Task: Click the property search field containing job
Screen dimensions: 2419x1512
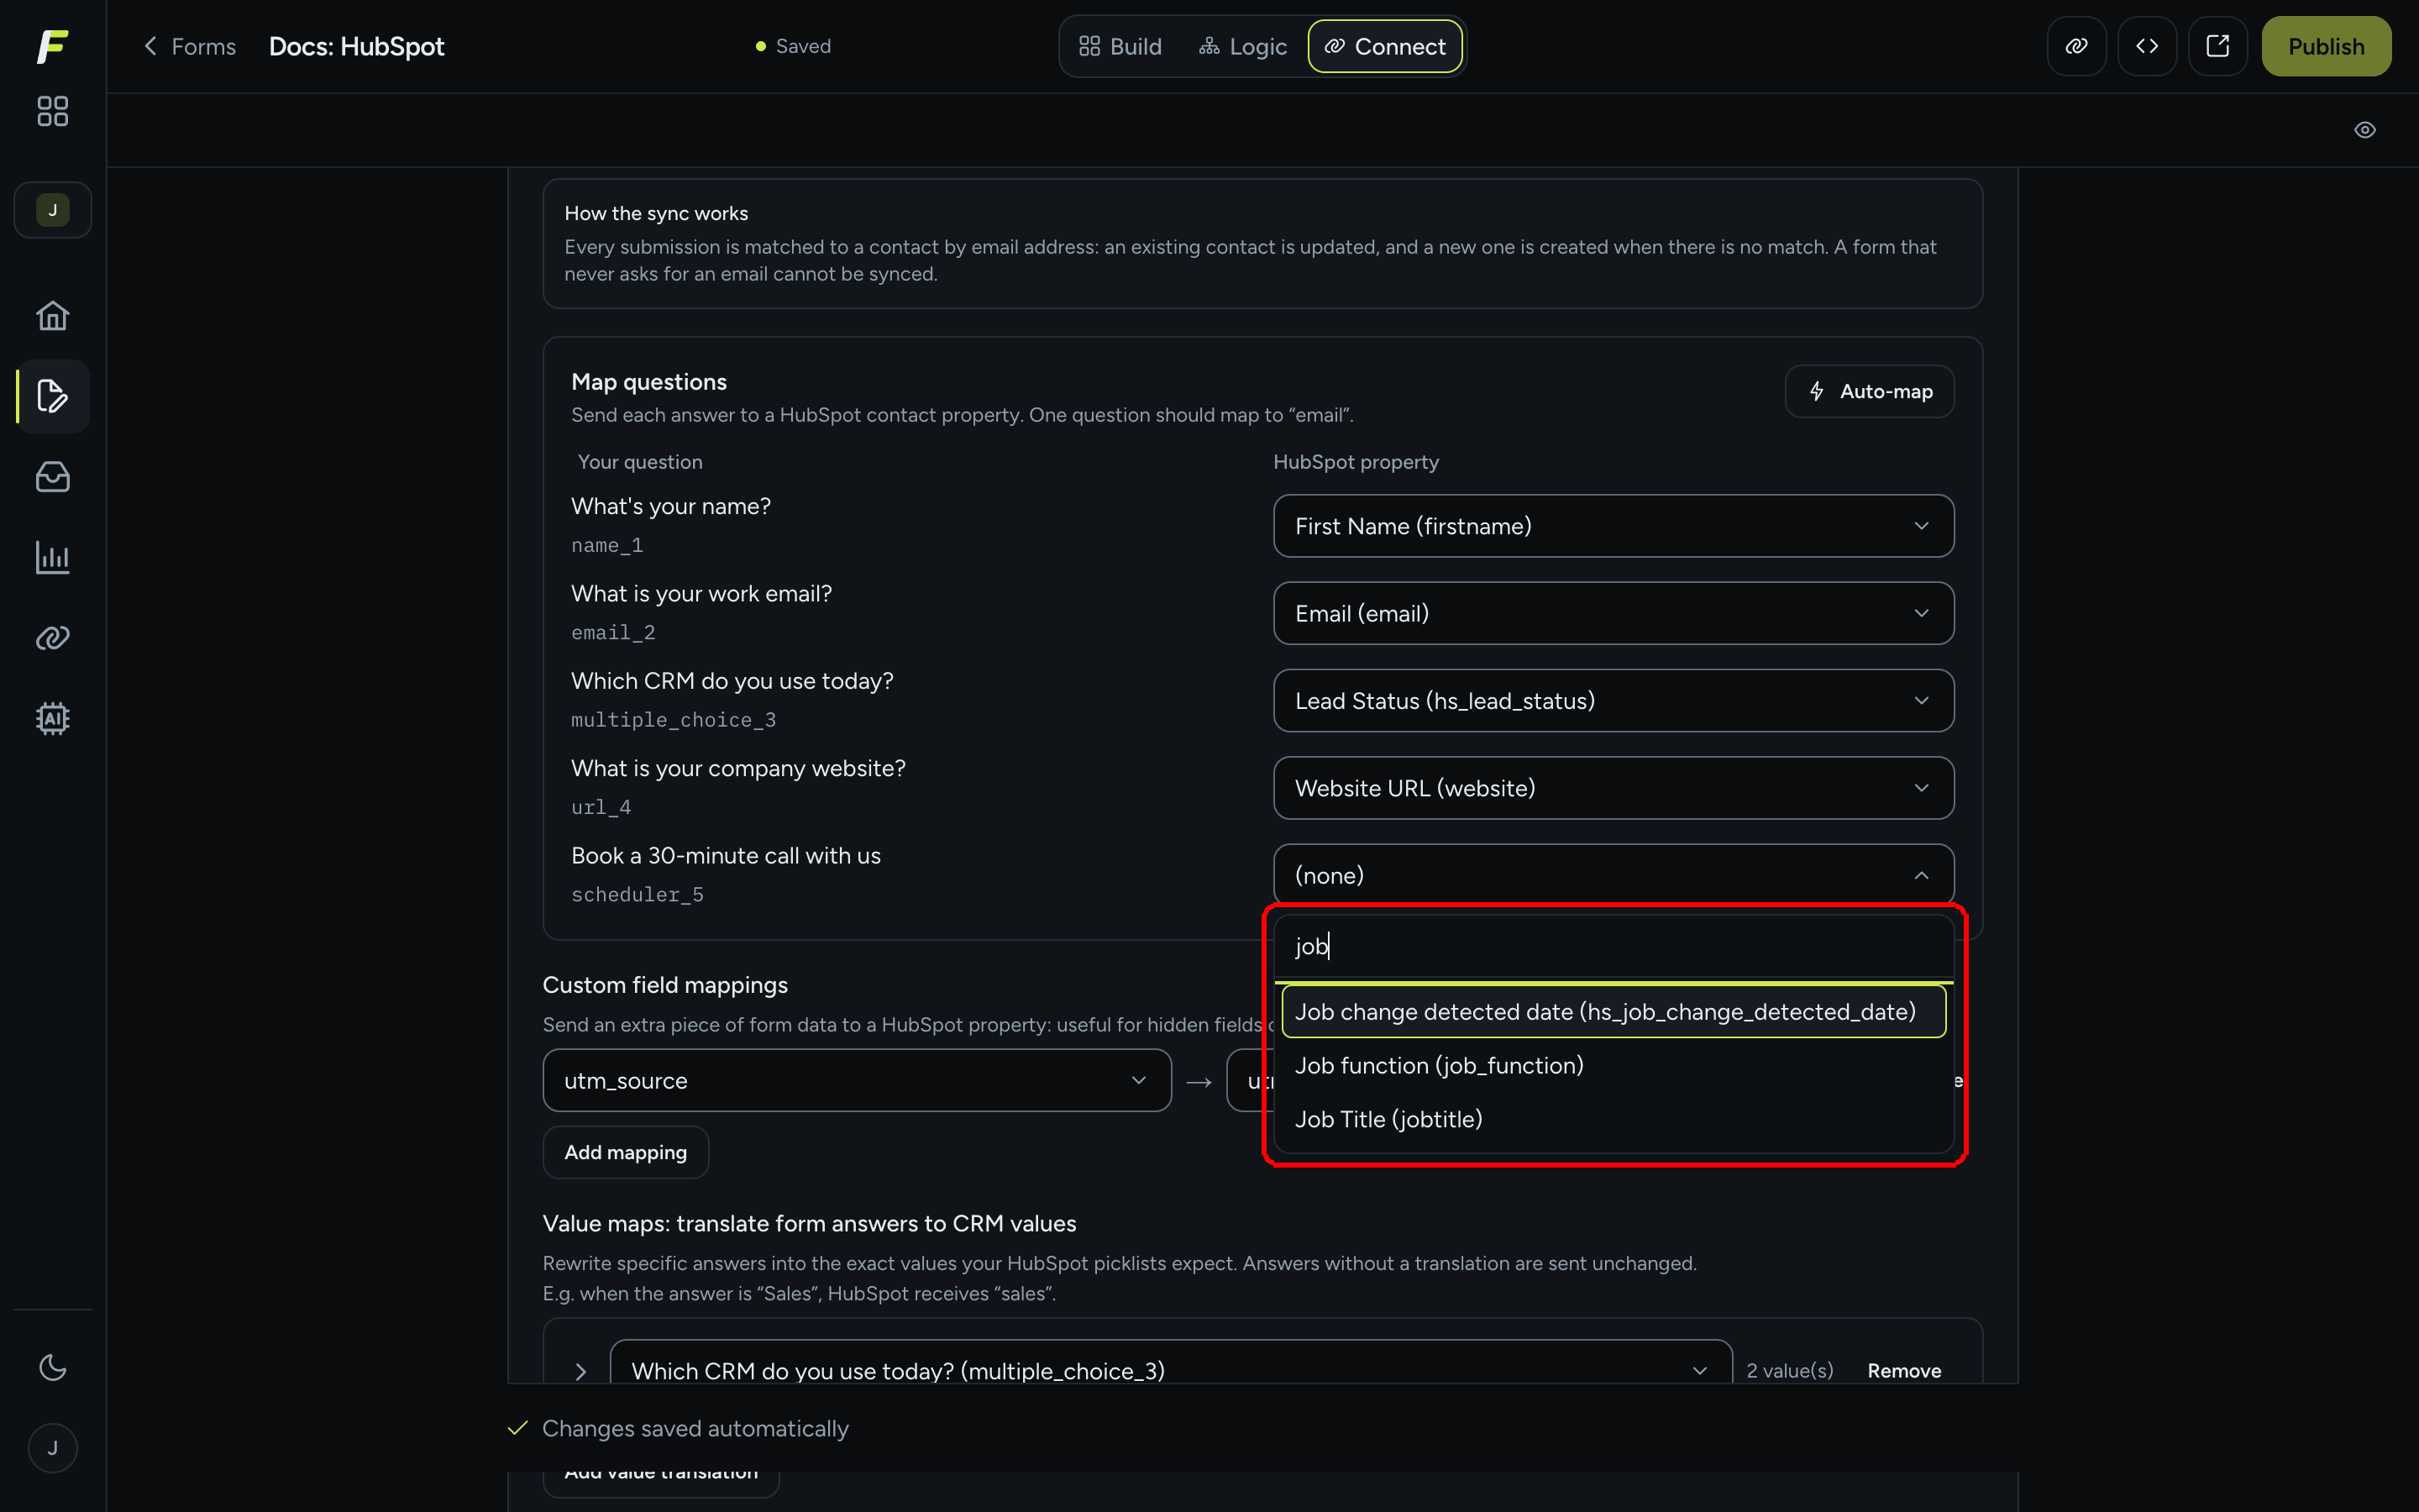Action: (x=1613, y=946)
